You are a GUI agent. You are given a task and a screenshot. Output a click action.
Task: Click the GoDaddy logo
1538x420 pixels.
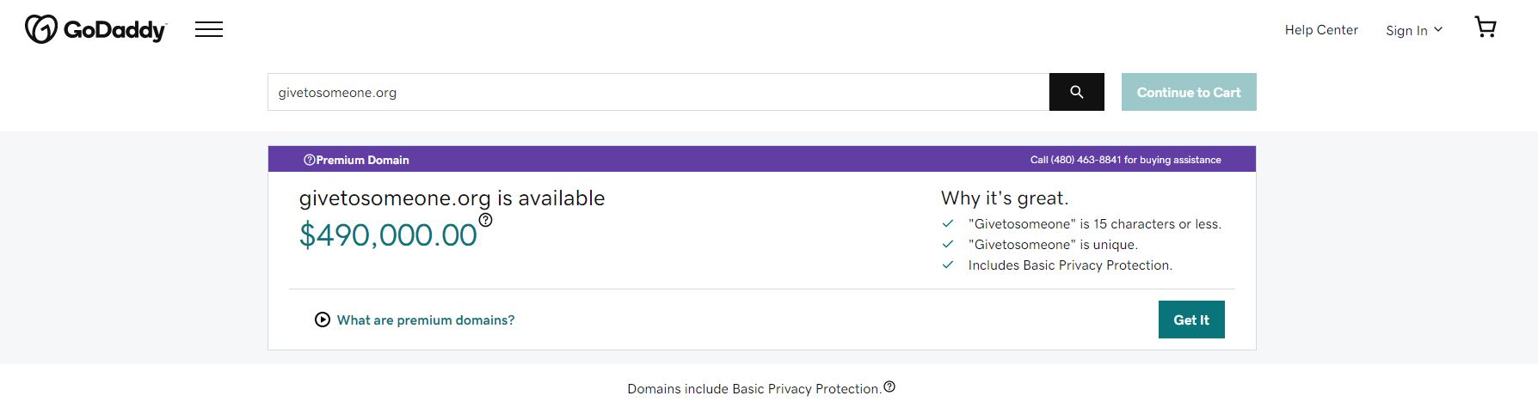point(95,30)
